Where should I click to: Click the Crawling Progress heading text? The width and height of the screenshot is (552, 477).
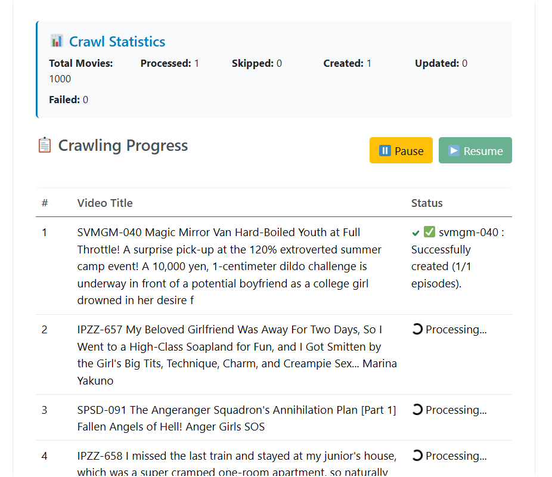[123, 145]
